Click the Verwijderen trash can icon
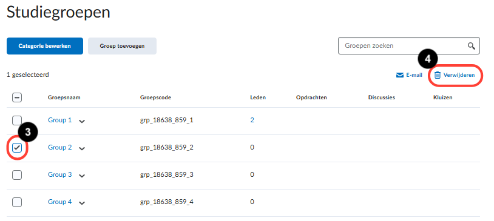The height and width of the screenshot is (221, 494). pyautogui.click(x=438, y=75)
